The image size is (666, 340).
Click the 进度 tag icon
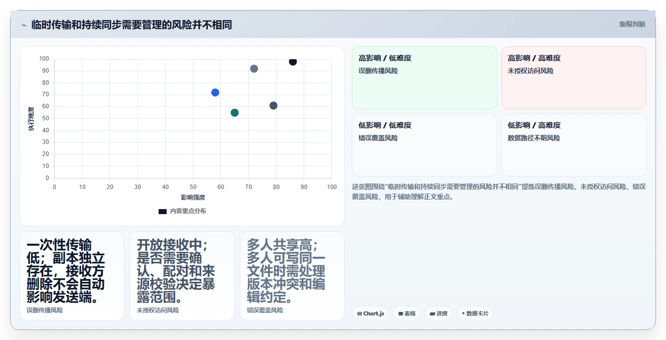point(432,313)
